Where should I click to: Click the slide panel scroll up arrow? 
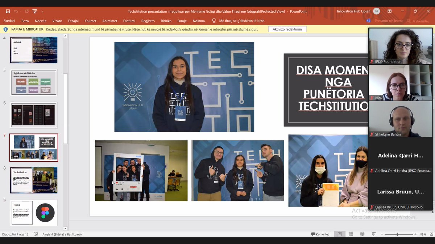65,36
